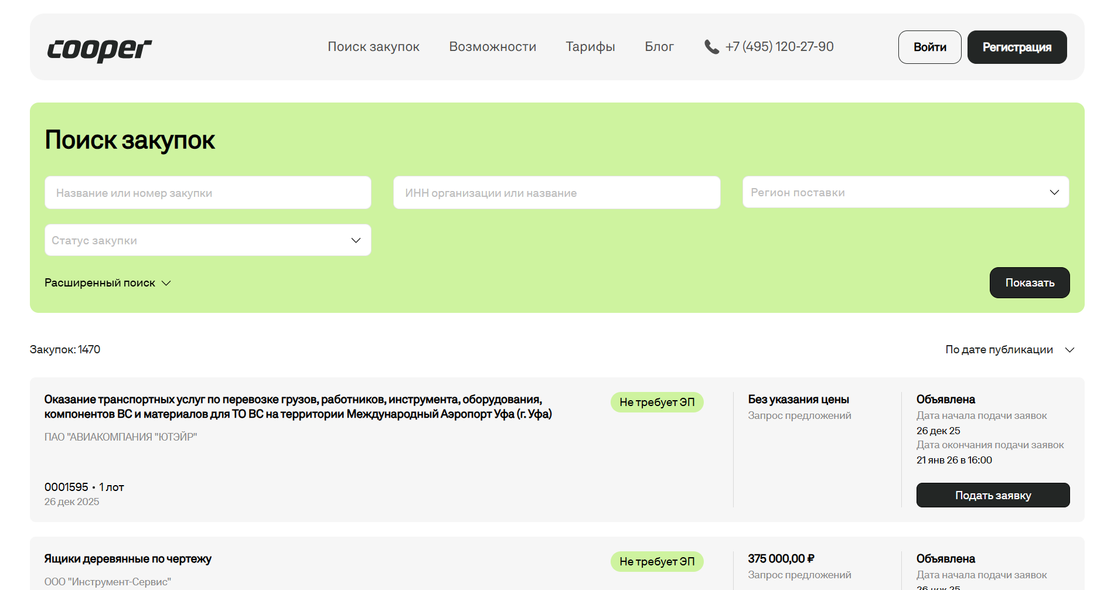
Task: Open the Блог section
Action: (x=659, y=47)
